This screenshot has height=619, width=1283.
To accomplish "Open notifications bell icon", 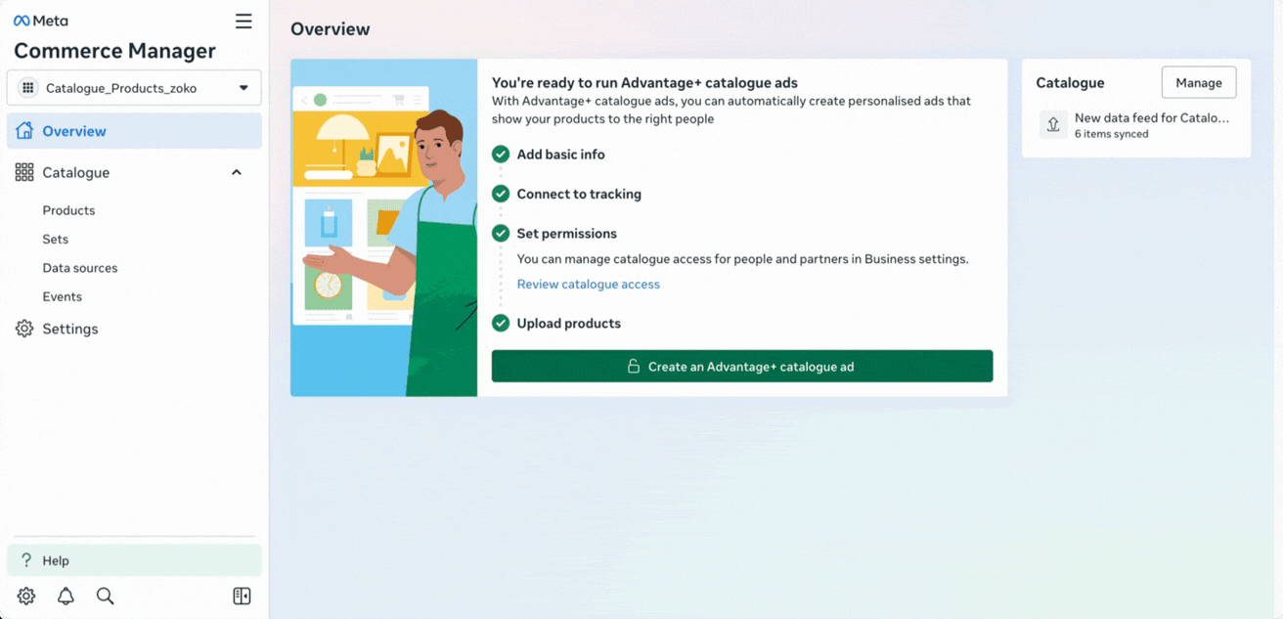I will [66, 597].
